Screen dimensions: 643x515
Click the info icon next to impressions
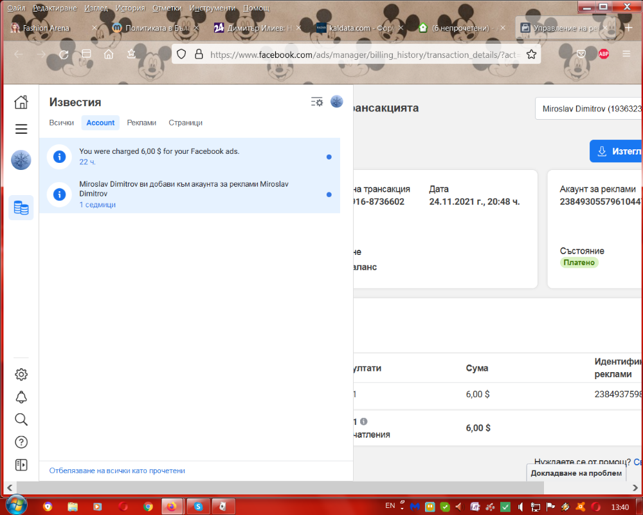(x=364, y=422)
